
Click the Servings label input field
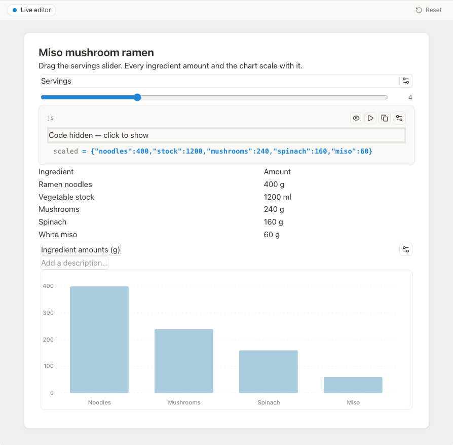pyautogui.click(x=219, y=81)
